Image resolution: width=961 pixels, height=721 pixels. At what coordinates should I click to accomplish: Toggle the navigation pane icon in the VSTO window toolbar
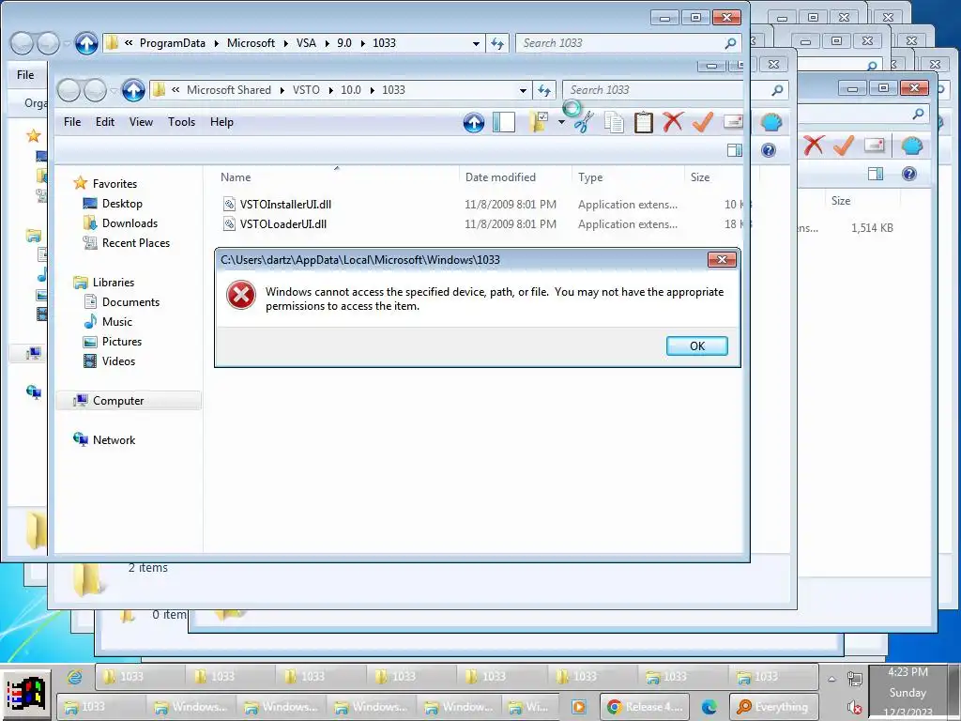click(503, 122)
